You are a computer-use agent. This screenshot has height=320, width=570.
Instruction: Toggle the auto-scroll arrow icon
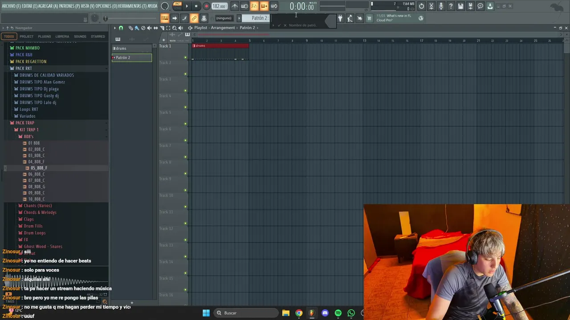(x=175, y=18)
